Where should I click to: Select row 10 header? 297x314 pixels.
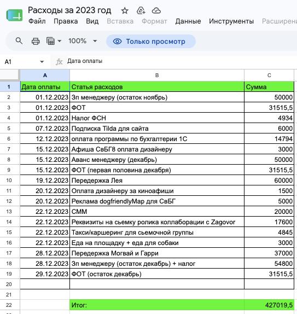pos(9,181)
